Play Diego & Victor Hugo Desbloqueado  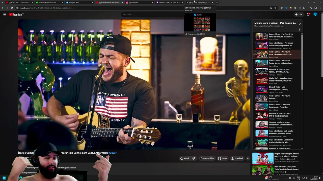(277, 89)
